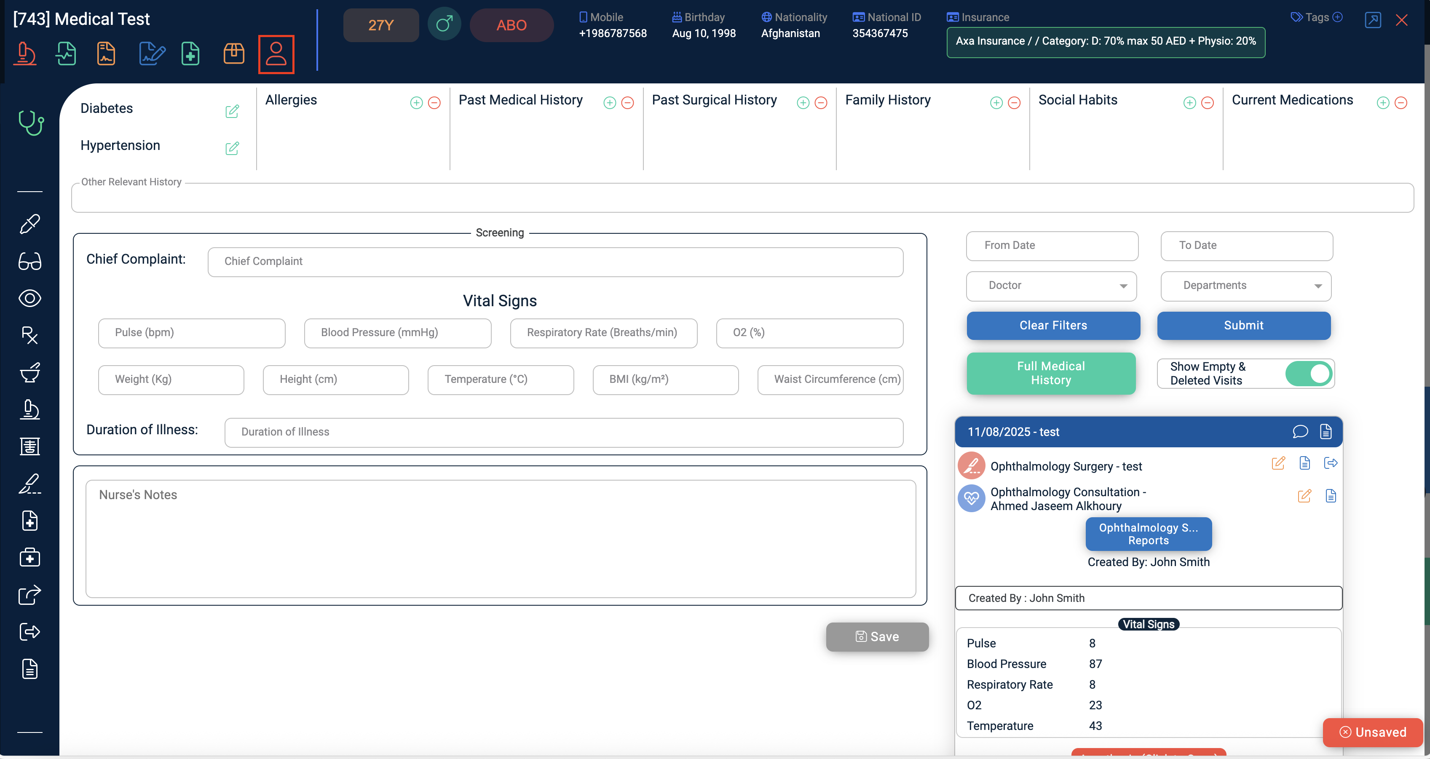Open the Departments dropdown
Image resolution: width=1430 pixels, height=759 pixels.
click(1246, 286)
